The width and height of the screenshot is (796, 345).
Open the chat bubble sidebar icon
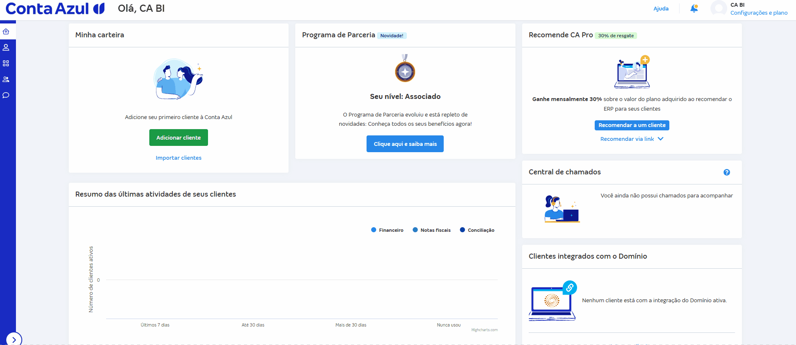pos(6,95)
